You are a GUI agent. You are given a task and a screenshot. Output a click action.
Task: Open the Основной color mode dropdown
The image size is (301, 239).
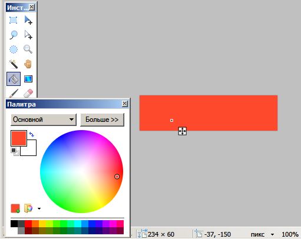click(x=44, y=119)
